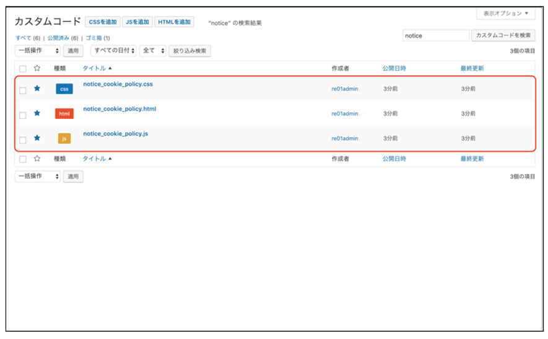Image resolution: width=548 pixels, height=339 pixels.
Task: Click the "notice" の検索結果 text
Action: [235, 23]
